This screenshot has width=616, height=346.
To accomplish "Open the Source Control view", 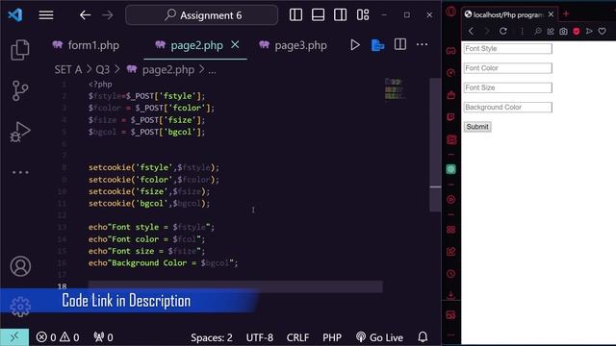I will 20,90.
